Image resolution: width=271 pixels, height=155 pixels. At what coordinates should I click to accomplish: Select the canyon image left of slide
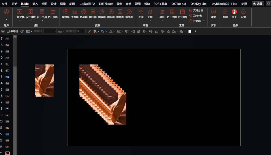point(44,80)
